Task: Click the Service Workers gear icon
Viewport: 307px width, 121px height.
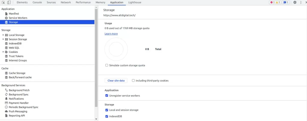Action: pos(6,18)
